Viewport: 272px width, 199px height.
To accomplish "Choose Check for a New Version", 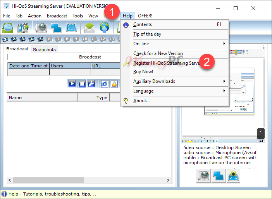I will pos(175,53).
